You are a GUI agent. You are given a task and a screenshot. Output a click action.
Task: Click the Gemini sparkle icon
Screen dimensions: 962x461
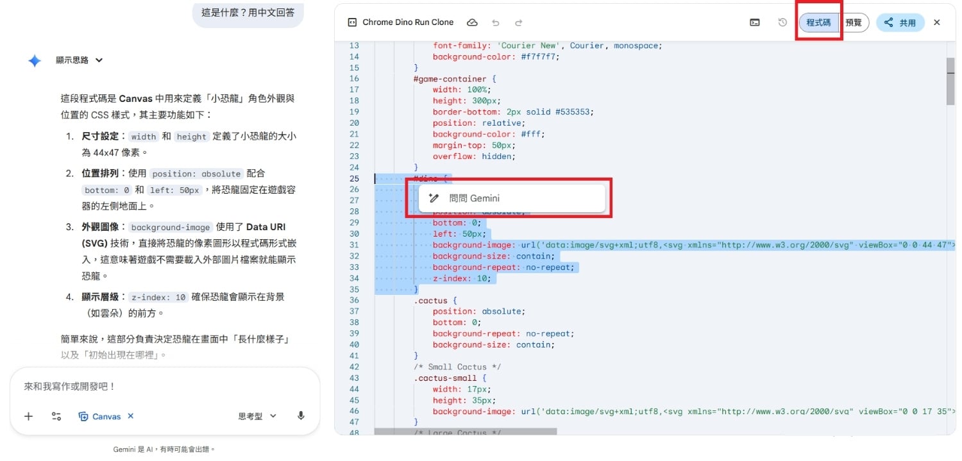(x=35, y=60)
